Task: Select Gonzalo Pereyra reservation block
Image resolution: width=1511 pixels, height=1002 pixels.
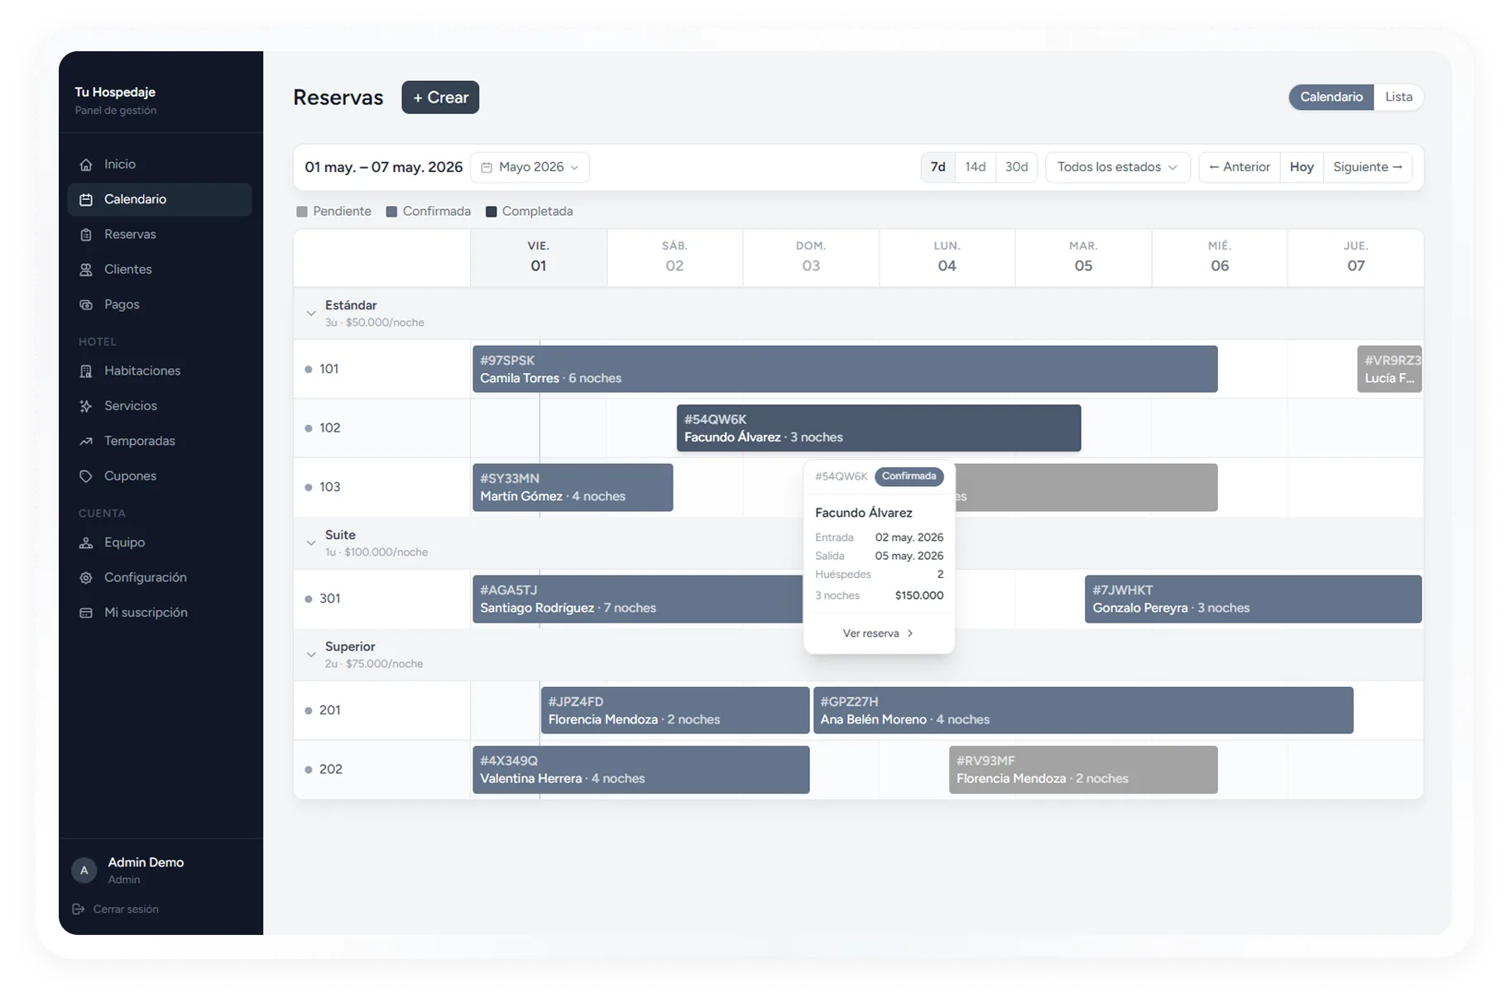Action: click(1253, 599)
